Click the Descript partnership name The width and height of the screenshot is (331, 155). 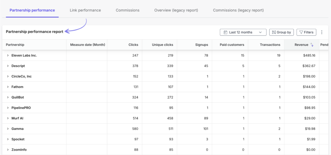(18, 66)
